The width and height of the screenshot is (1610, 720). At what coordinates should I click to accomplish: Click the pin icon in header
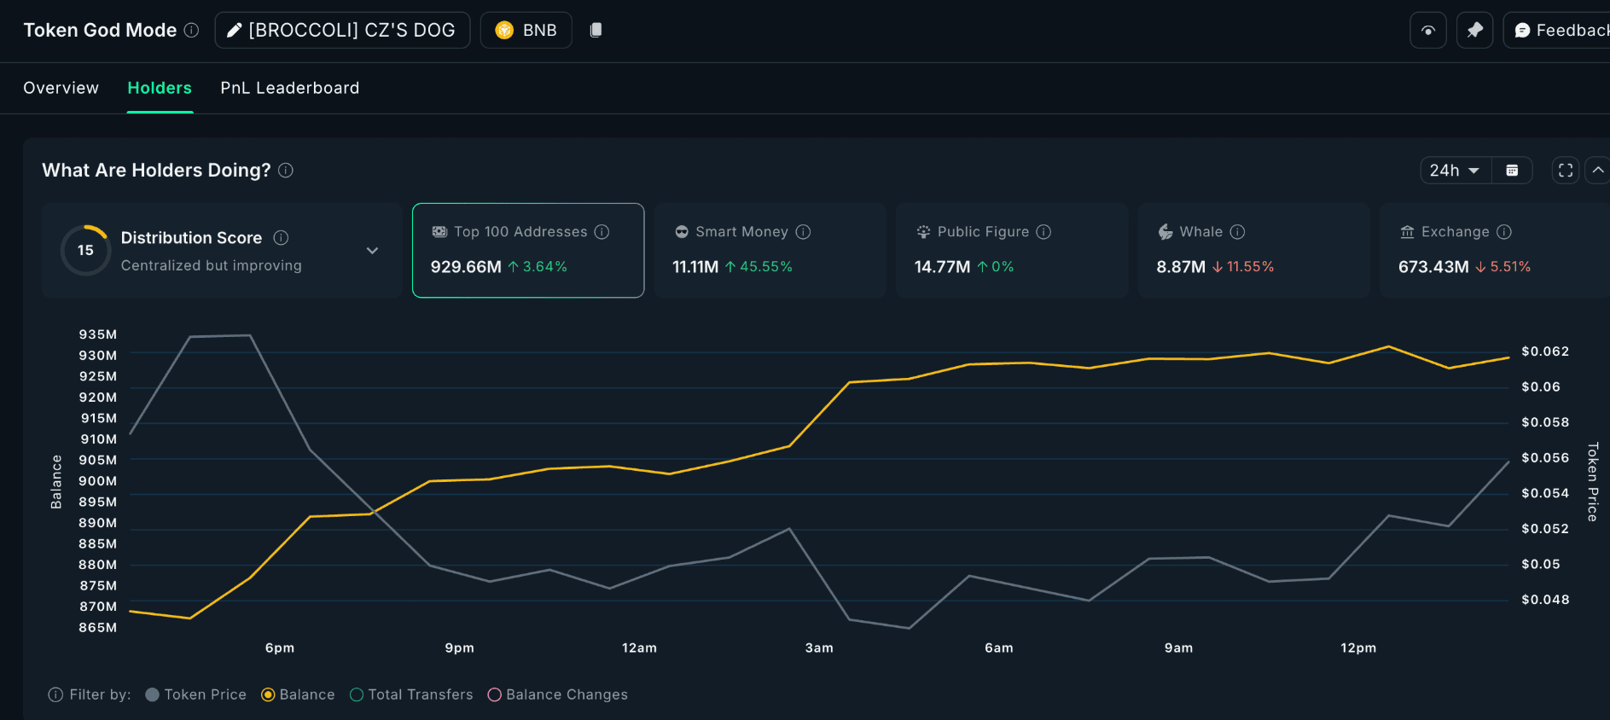click(1474, 31)
